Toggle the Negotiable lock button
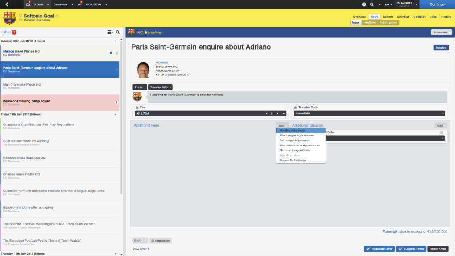Image resolution: width=455 pixels, height=256 pixels. (x=161, y=241)
